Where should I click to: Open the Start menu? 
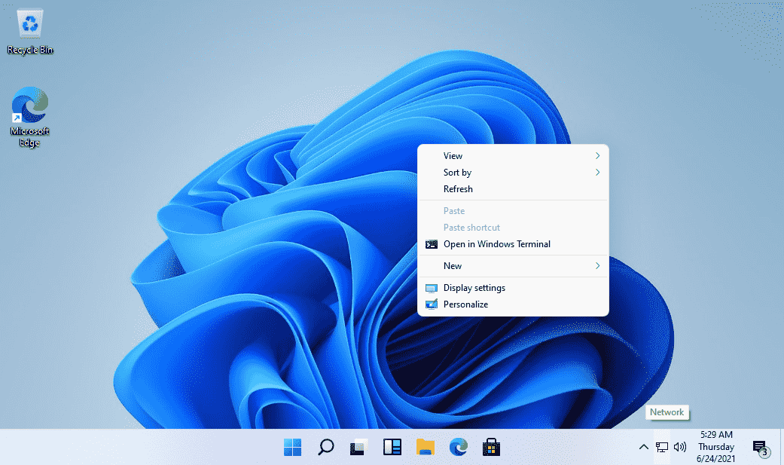coord(292,447)
